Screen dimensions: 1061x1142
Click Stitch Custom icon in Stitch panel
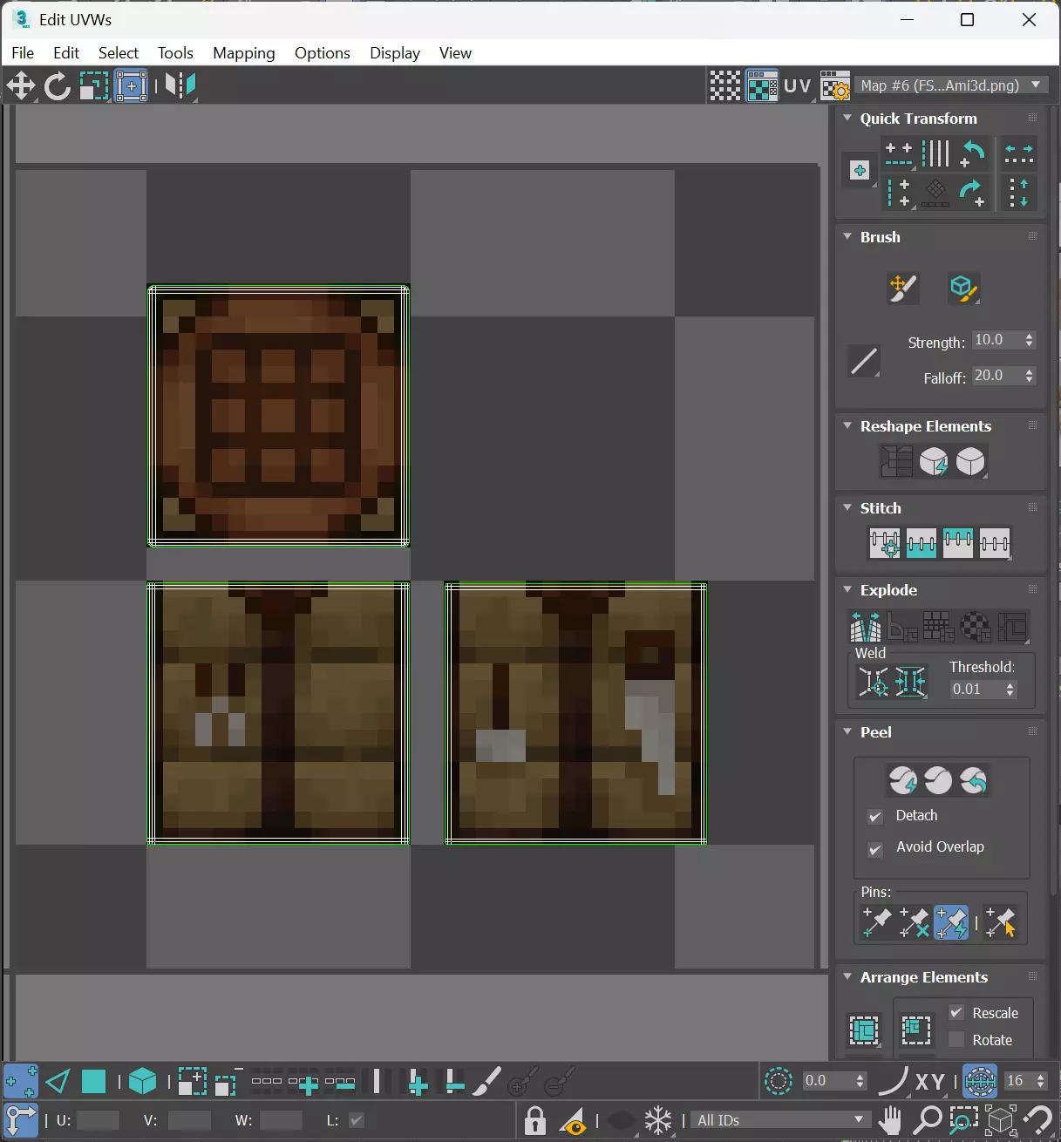[995, 543]
